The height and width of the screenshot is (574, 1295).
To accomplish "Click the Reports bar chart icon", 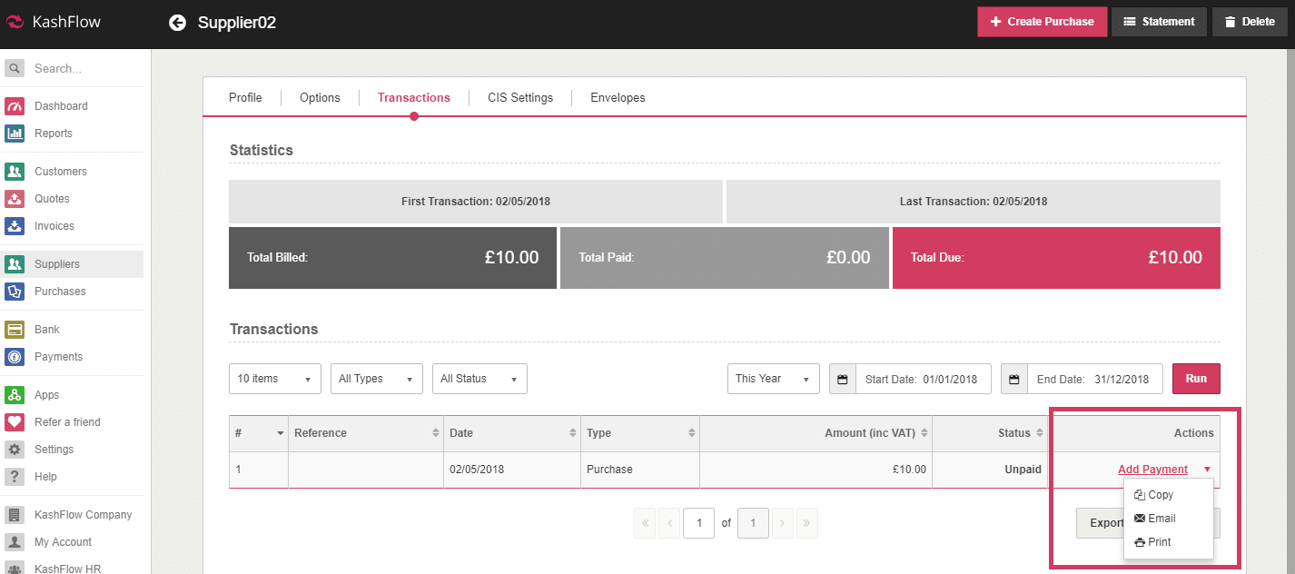I will click(x=15, y=134).
